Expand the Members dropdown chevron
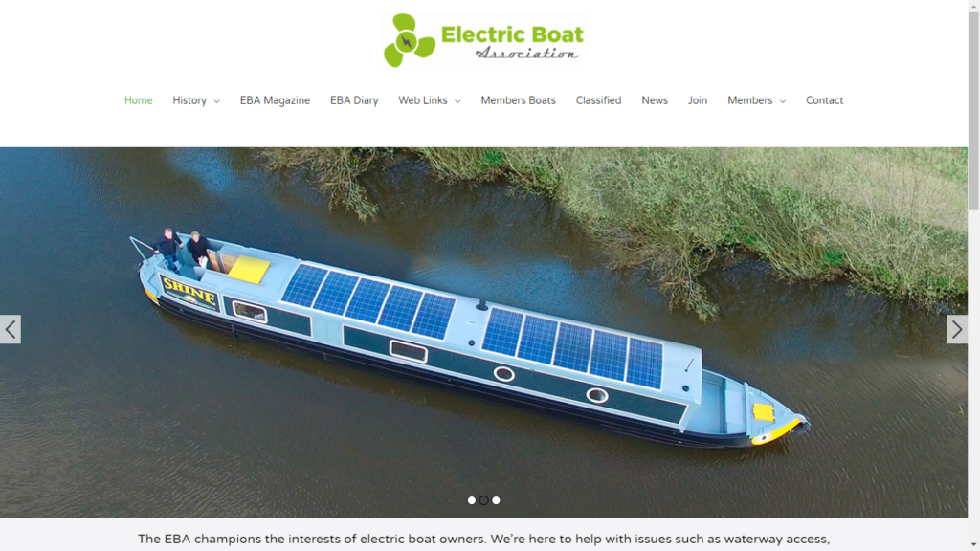The image size is (980, 551). click(x=783, y=101)
